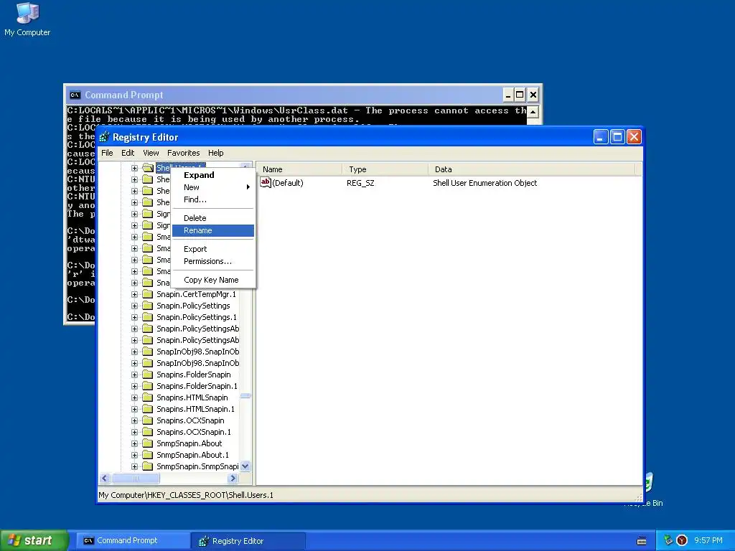Expand Shell.Users.1 key with plus box
This screenshot has width=735, height=551.
[x=134, y=168]
